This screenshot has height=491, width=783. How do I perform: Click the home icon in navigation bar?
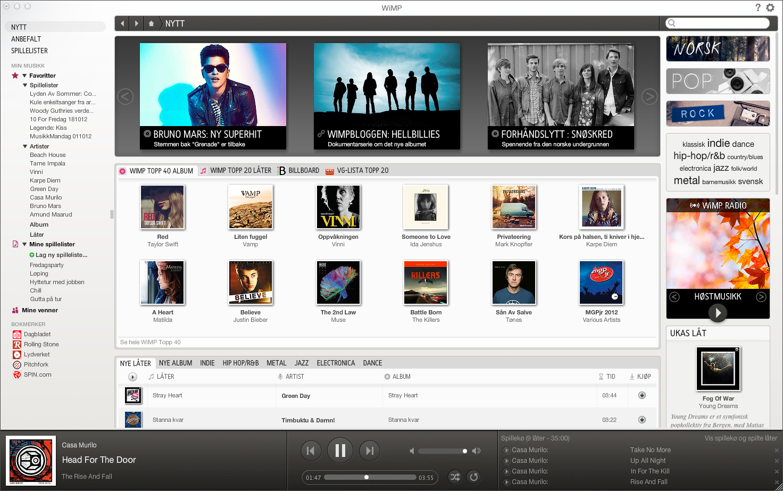coord(151,23)
